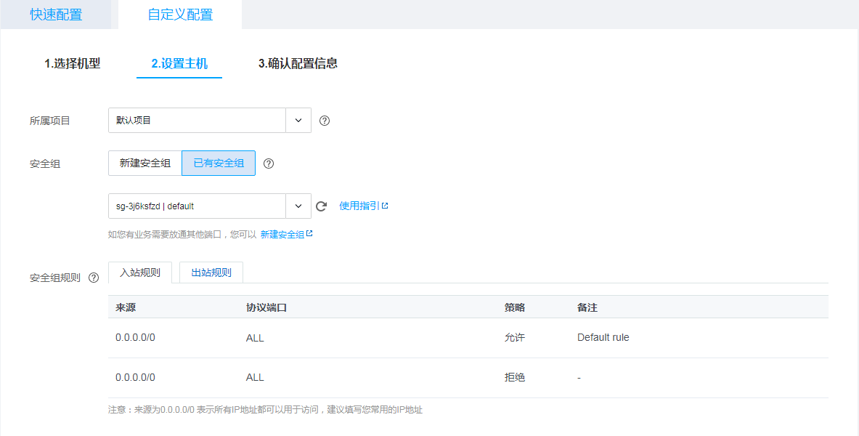Open the 使用指引 link
The width and height of the screenshot is (859, 436).
point(359,206)
